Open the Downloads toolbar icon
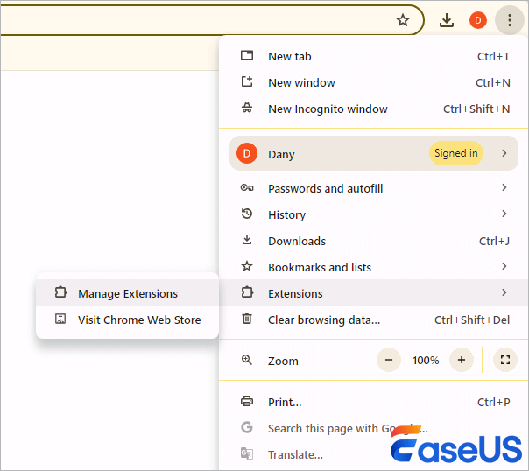This screenshot has height=471, width=529. [x=447, y=20]
